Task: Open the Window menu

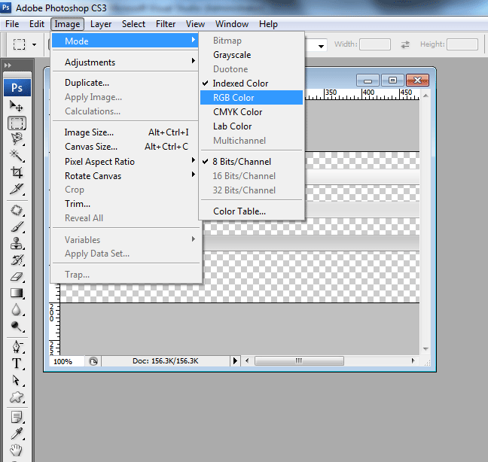Action: (232, 24)
